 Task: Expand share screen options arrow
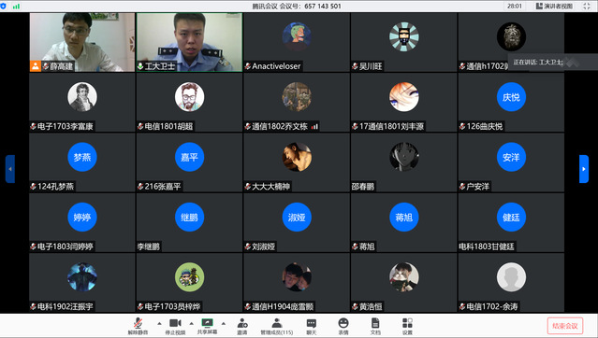coord(224,324)
